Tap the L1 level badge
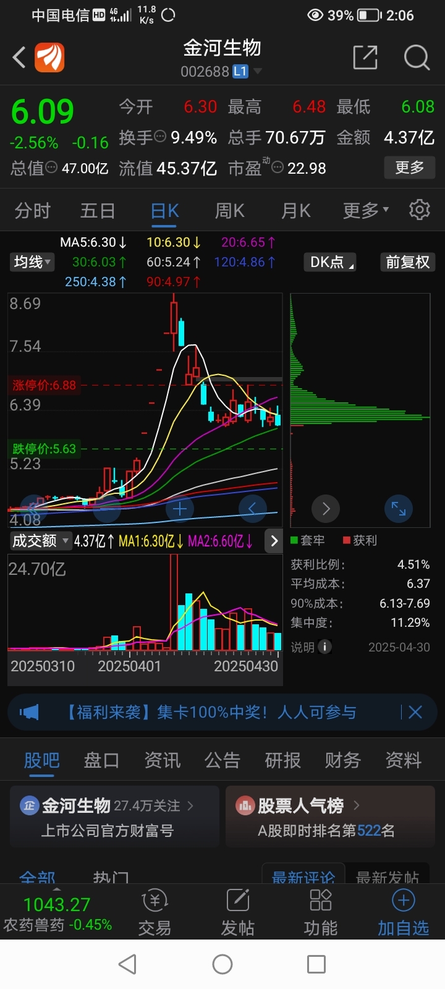This screenshot has width=445, height=989. (x=240, y=72)
